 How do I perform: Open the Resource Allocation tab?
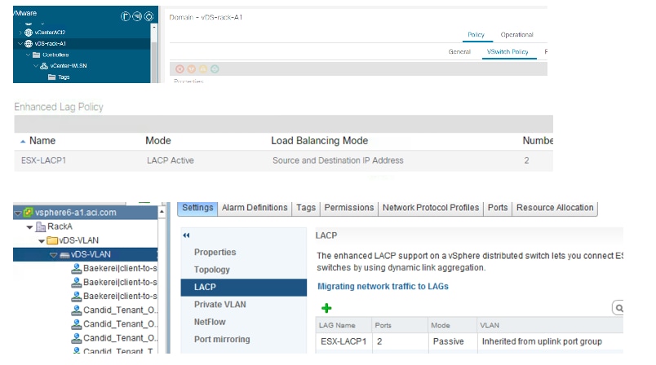click(555, 208)
